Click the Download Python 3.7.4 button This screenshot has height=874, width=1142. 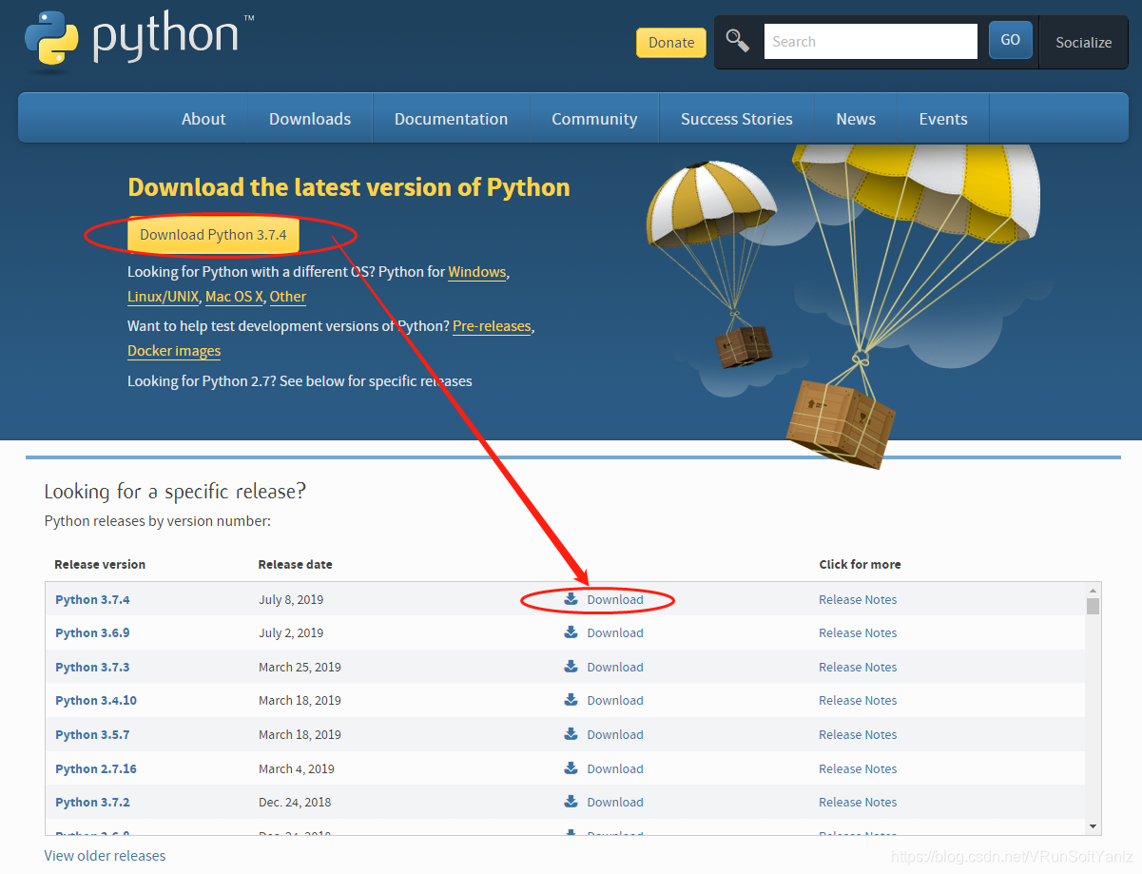(x=213, y=235)
